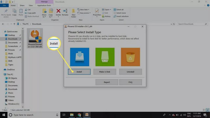Select the green USB drive tile
The image size is (210, 118).
105,57
